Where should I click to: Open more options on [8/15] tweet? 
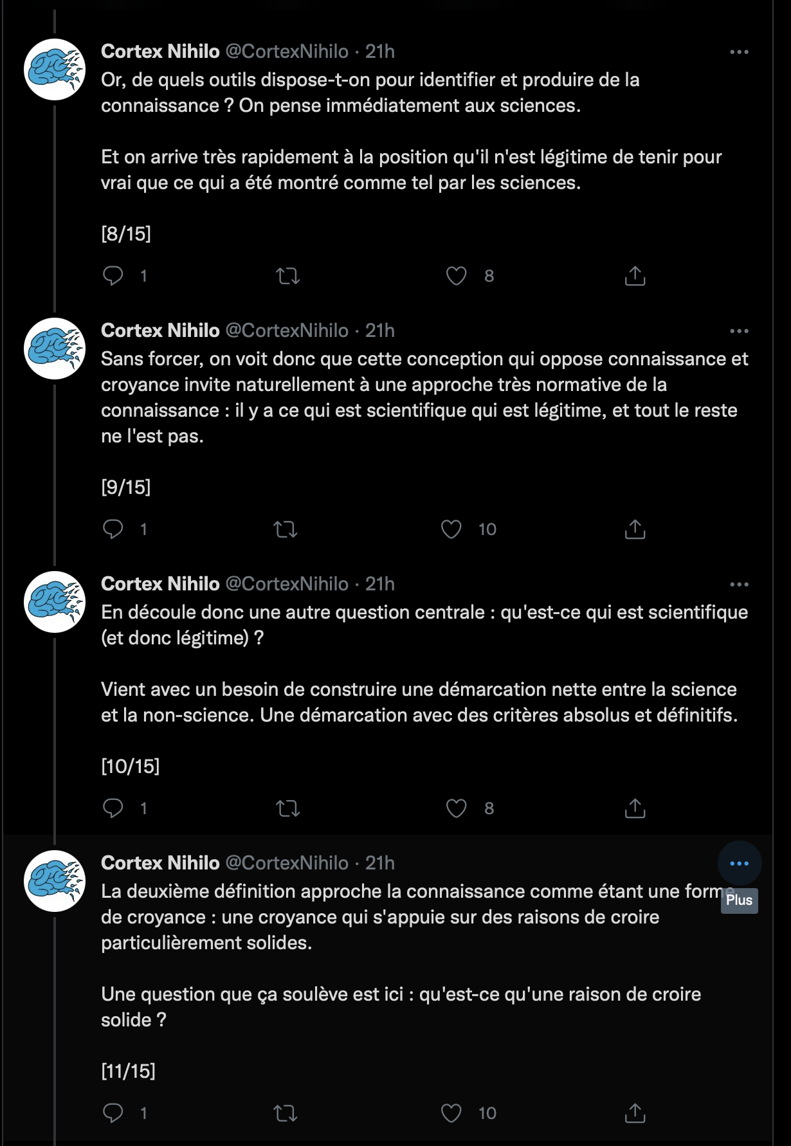[x=739, y=52]
